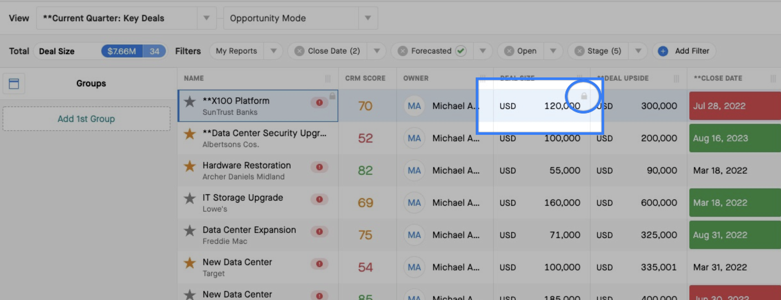Sort by the CRM SCORE column header

click(365, 78)
